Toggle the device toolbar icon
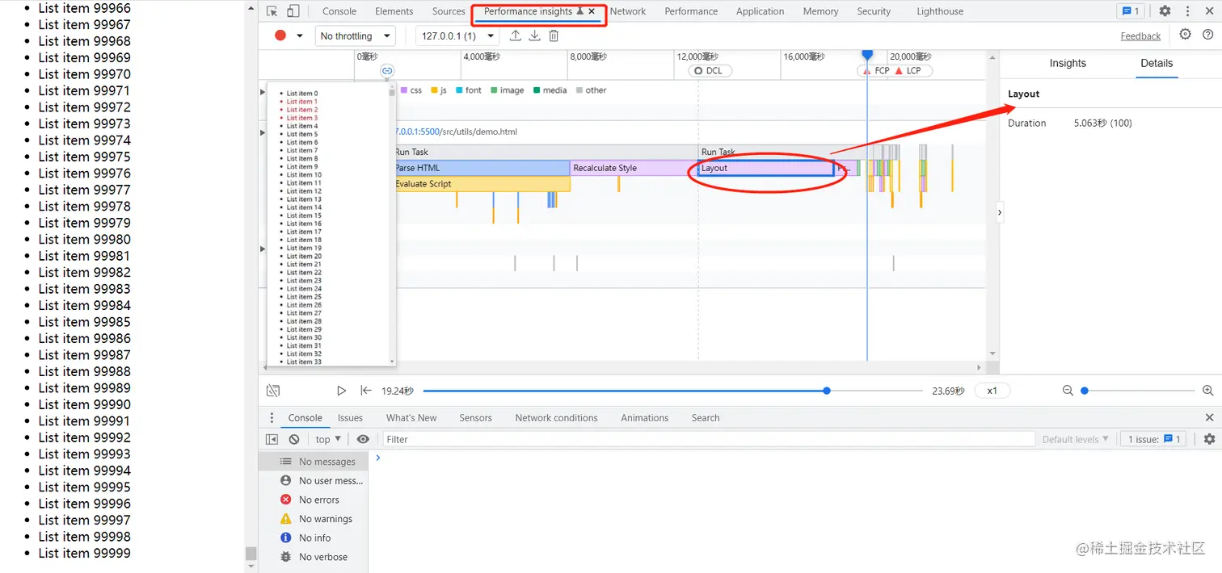The height and width of the screenshot is (573, 1222). click(x=293, y=11)
